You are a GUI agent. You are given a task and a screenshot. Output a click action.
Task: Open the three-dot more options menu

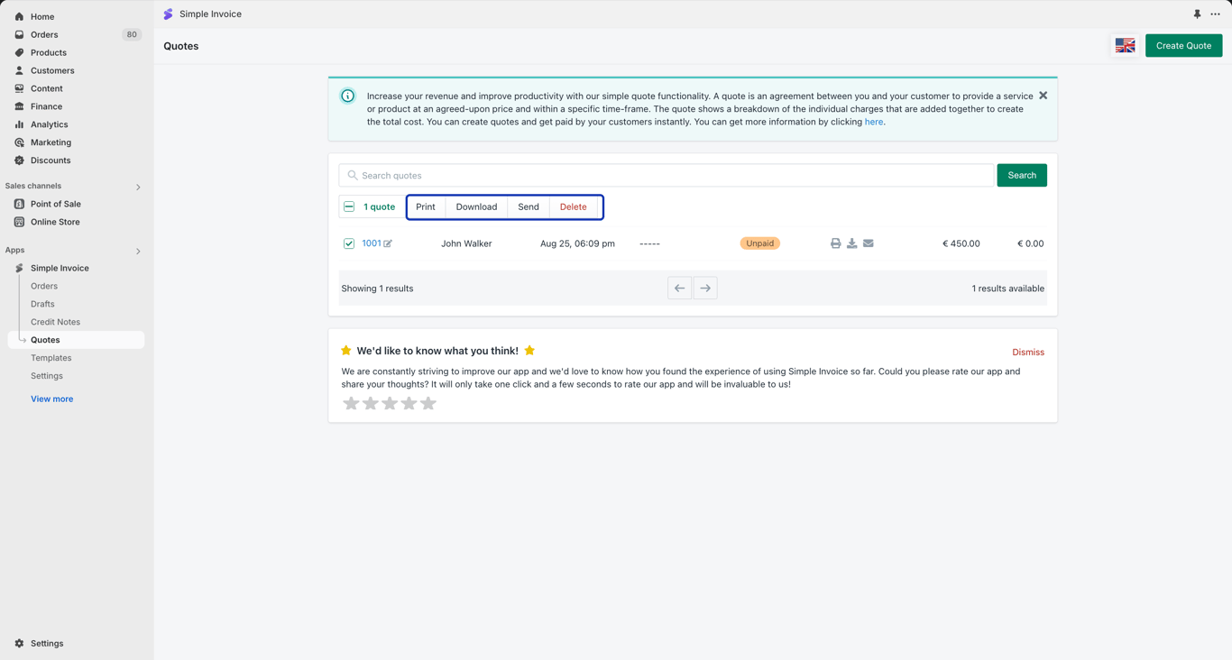pyautogui.click(x=1215, y=14)
